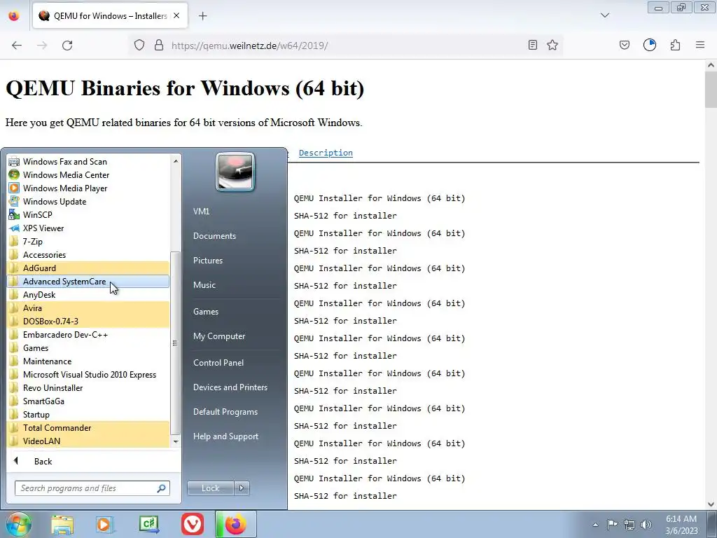717x538 pixels.
Task: Click the volume speaker tray icon
Action: pyautogui.click(x=646, y=525)
